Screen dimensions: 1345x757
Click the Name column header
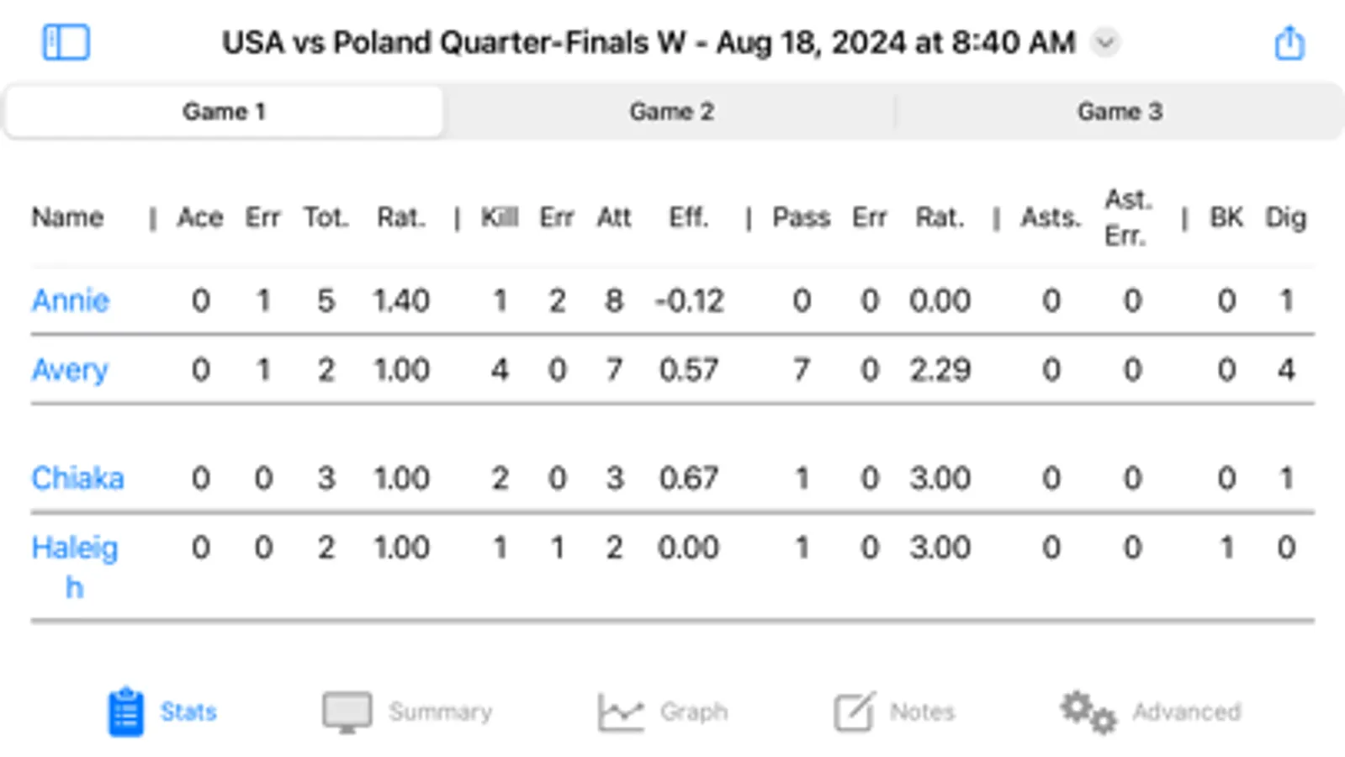tap(67, 218)
